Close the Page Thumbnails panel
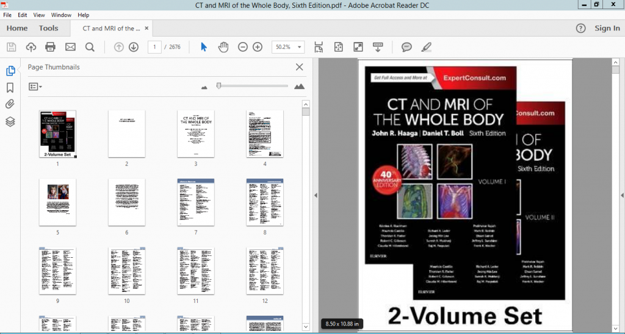 (299, 67)
